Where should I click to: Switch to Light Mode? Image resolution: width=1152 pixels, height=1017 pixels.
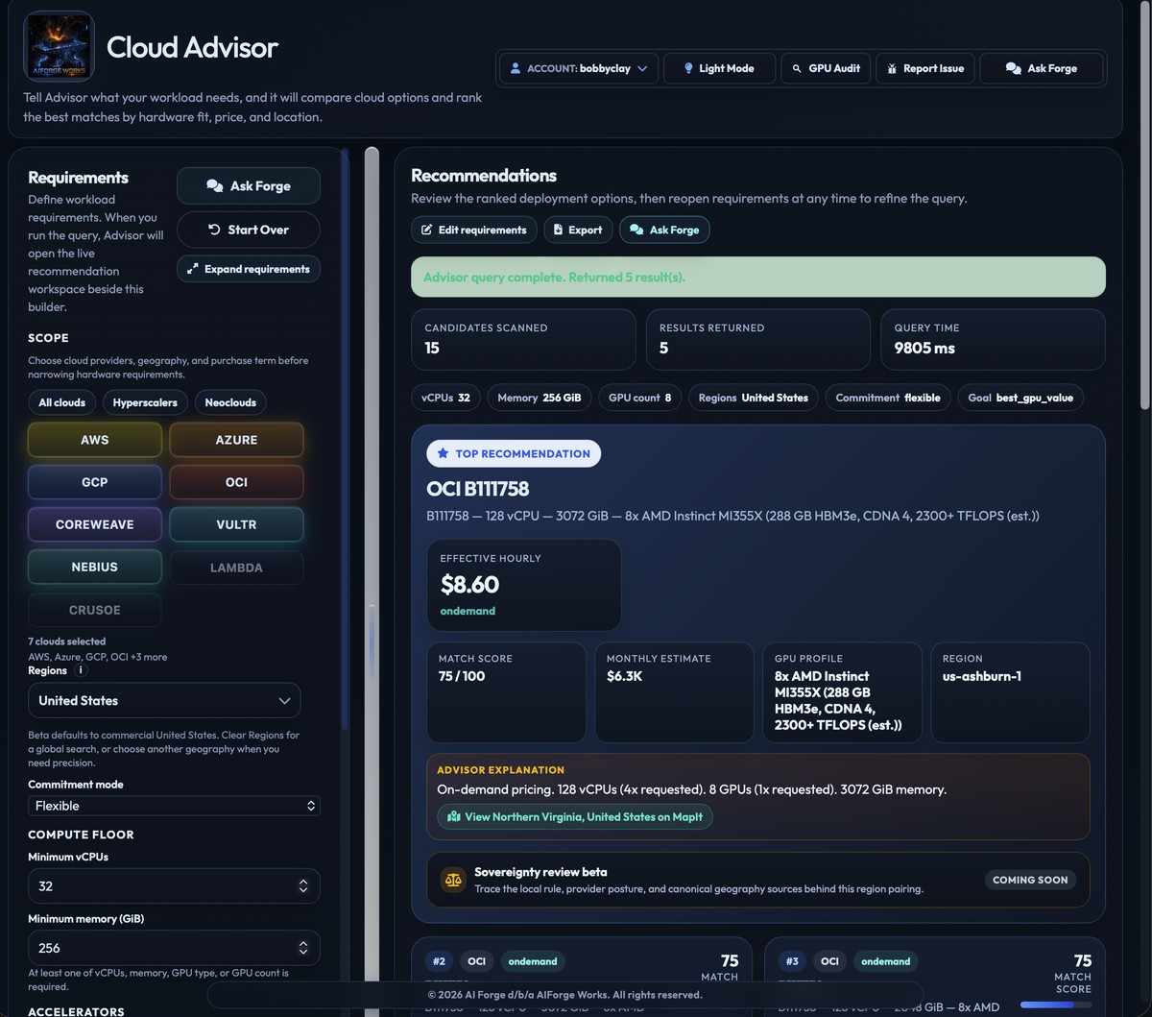click(719, 69)
